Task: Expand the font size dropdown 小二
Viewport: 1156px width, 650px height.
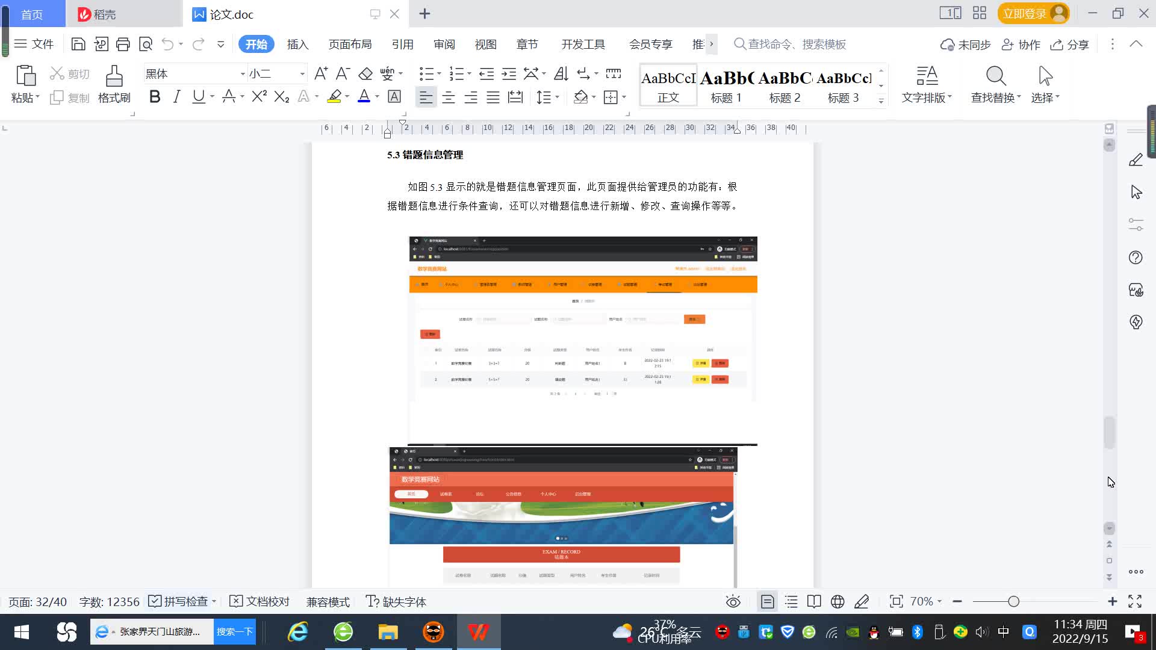Action: (x=302, y=74)
